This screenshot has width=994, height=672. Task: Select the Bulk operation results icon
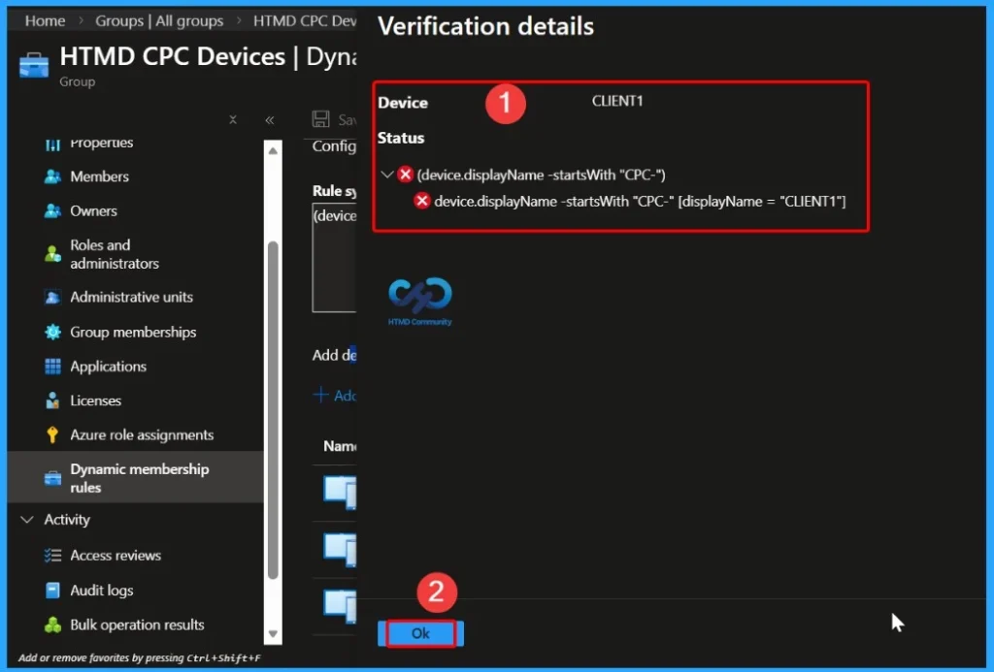tap(54, 624)
